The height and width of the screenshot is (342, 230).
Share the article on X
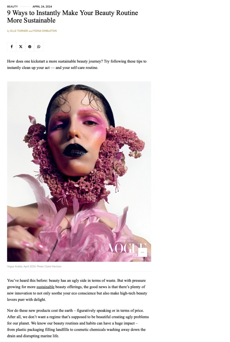tap(21, 47)
